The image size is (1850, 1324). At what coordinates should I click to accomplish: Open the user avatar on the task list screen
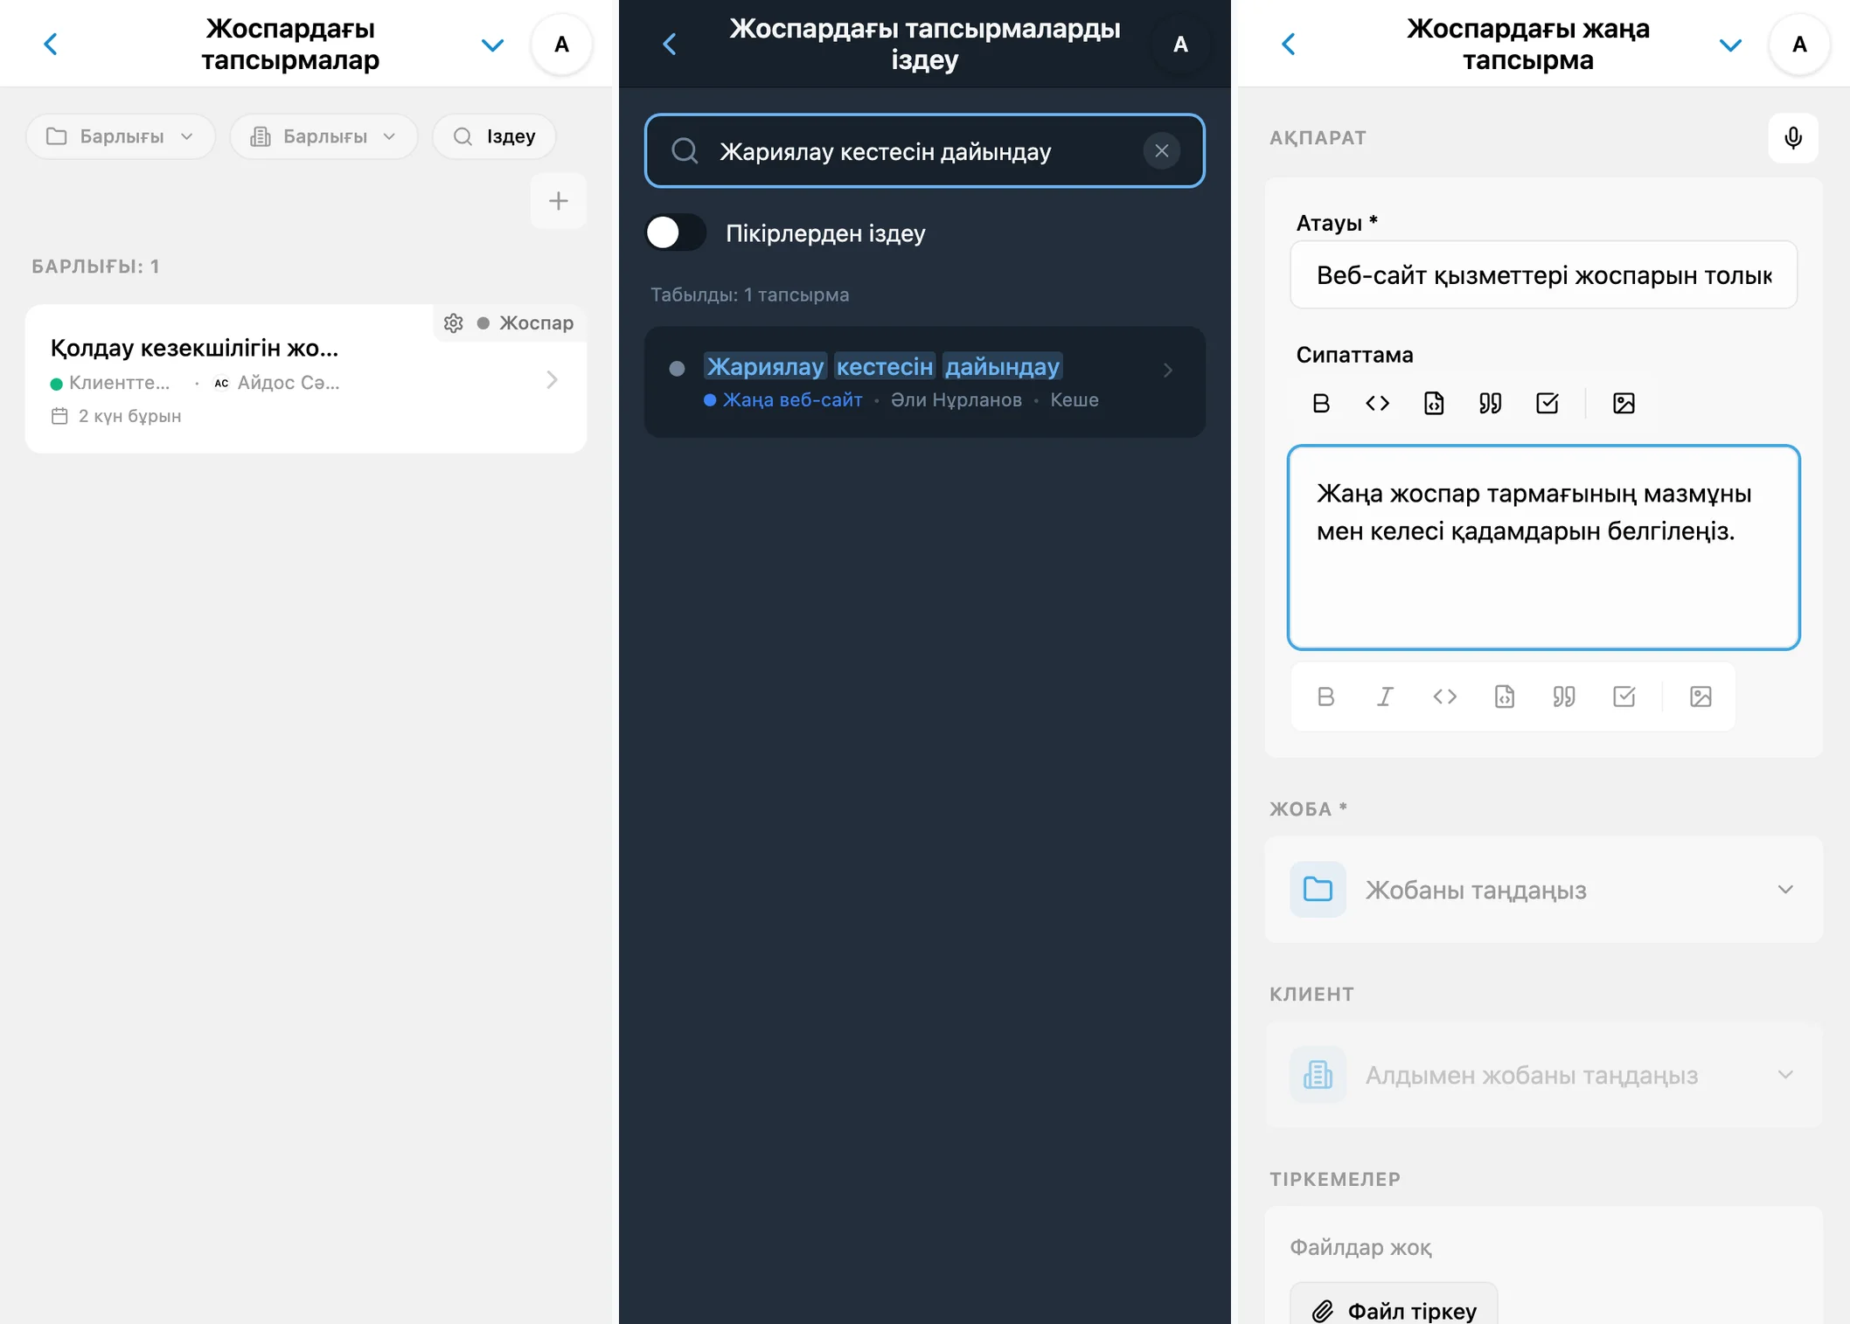562,45
